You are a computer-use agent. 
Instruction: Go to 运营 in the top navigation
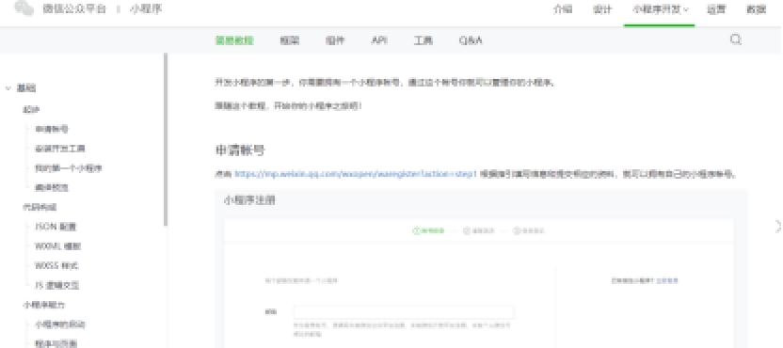coord(715,9)
